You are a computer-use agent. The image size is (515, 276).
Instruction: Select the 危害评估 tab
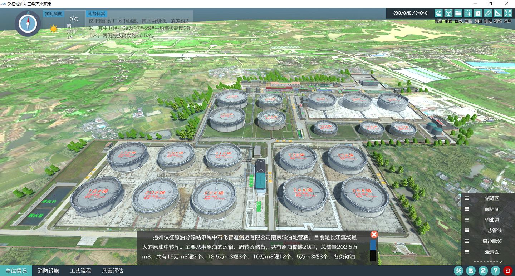113,271
